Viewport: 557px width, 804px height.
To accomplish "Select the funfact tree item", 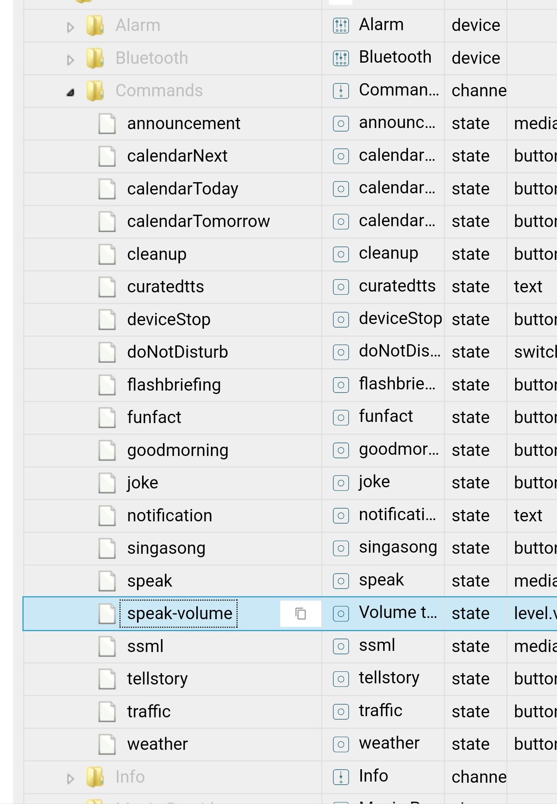I will tap(154, 418).
